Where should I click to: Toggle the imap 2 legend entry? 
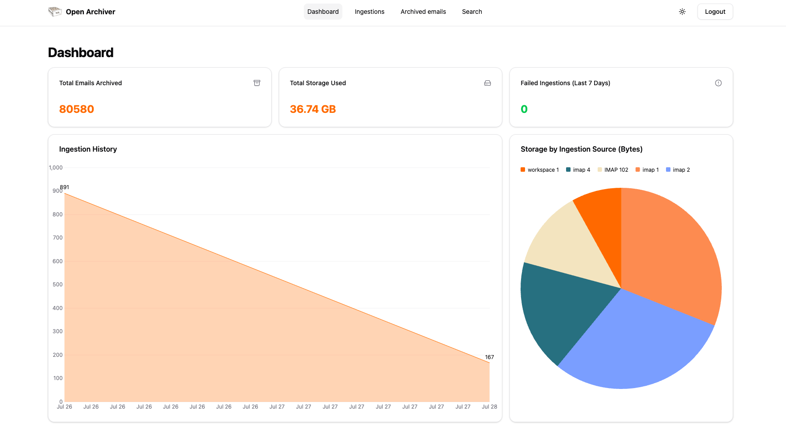pos(678,170)
